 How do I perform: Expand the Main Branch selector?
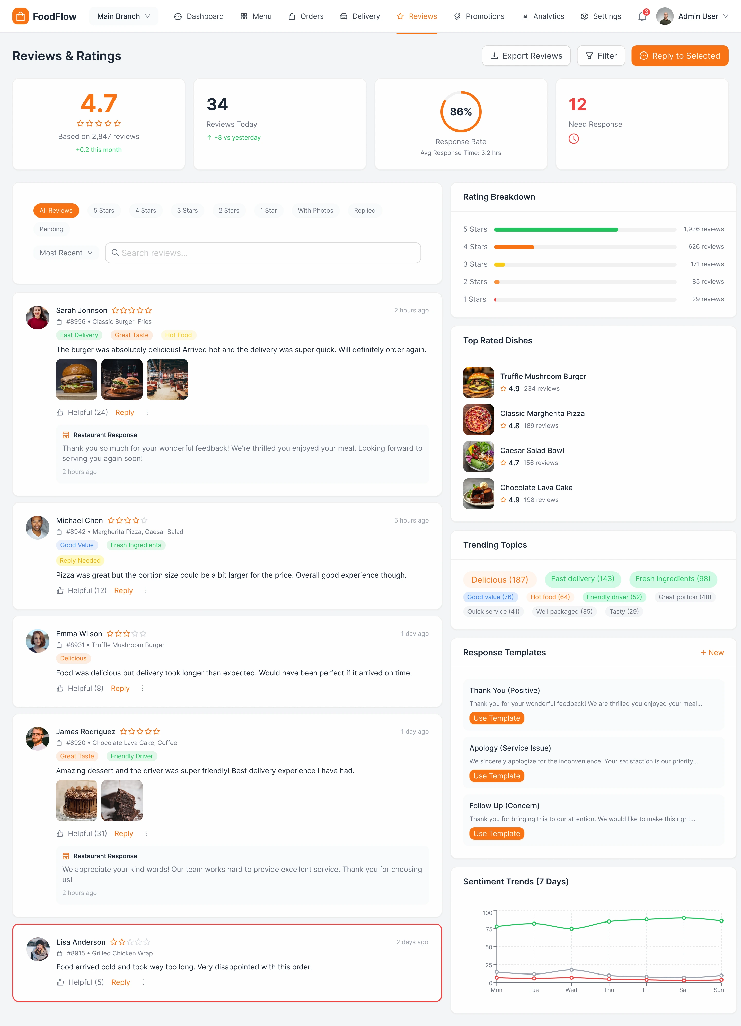tap(123, 16)
